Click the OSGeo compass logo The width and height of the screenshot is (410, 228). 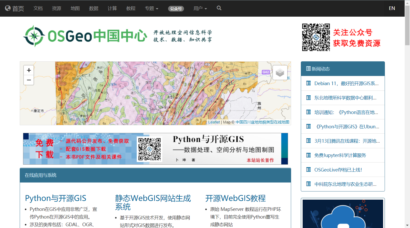34,36
